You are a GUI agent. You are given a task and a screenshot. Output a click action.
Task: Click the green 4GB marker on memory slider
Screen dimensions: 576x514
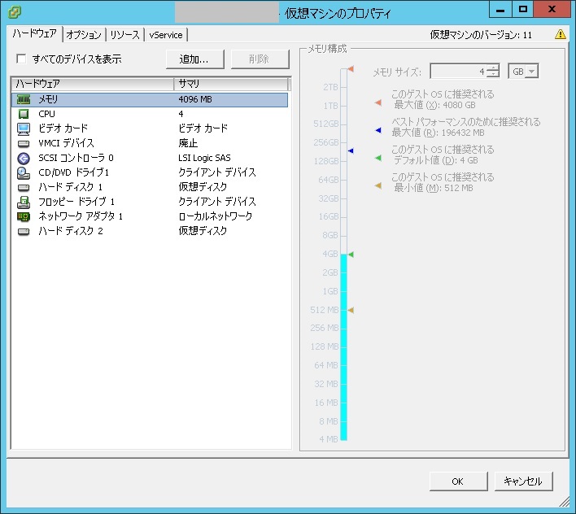(351, 255)
